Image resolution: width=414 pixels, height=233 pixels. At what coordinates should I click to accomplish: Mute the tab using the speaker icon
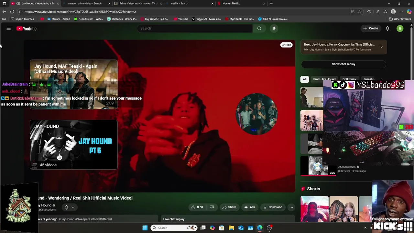(18, 4)
